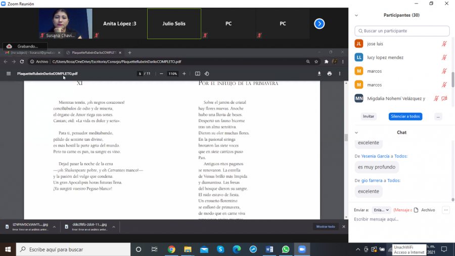Download the PDF file

(319, 74)
